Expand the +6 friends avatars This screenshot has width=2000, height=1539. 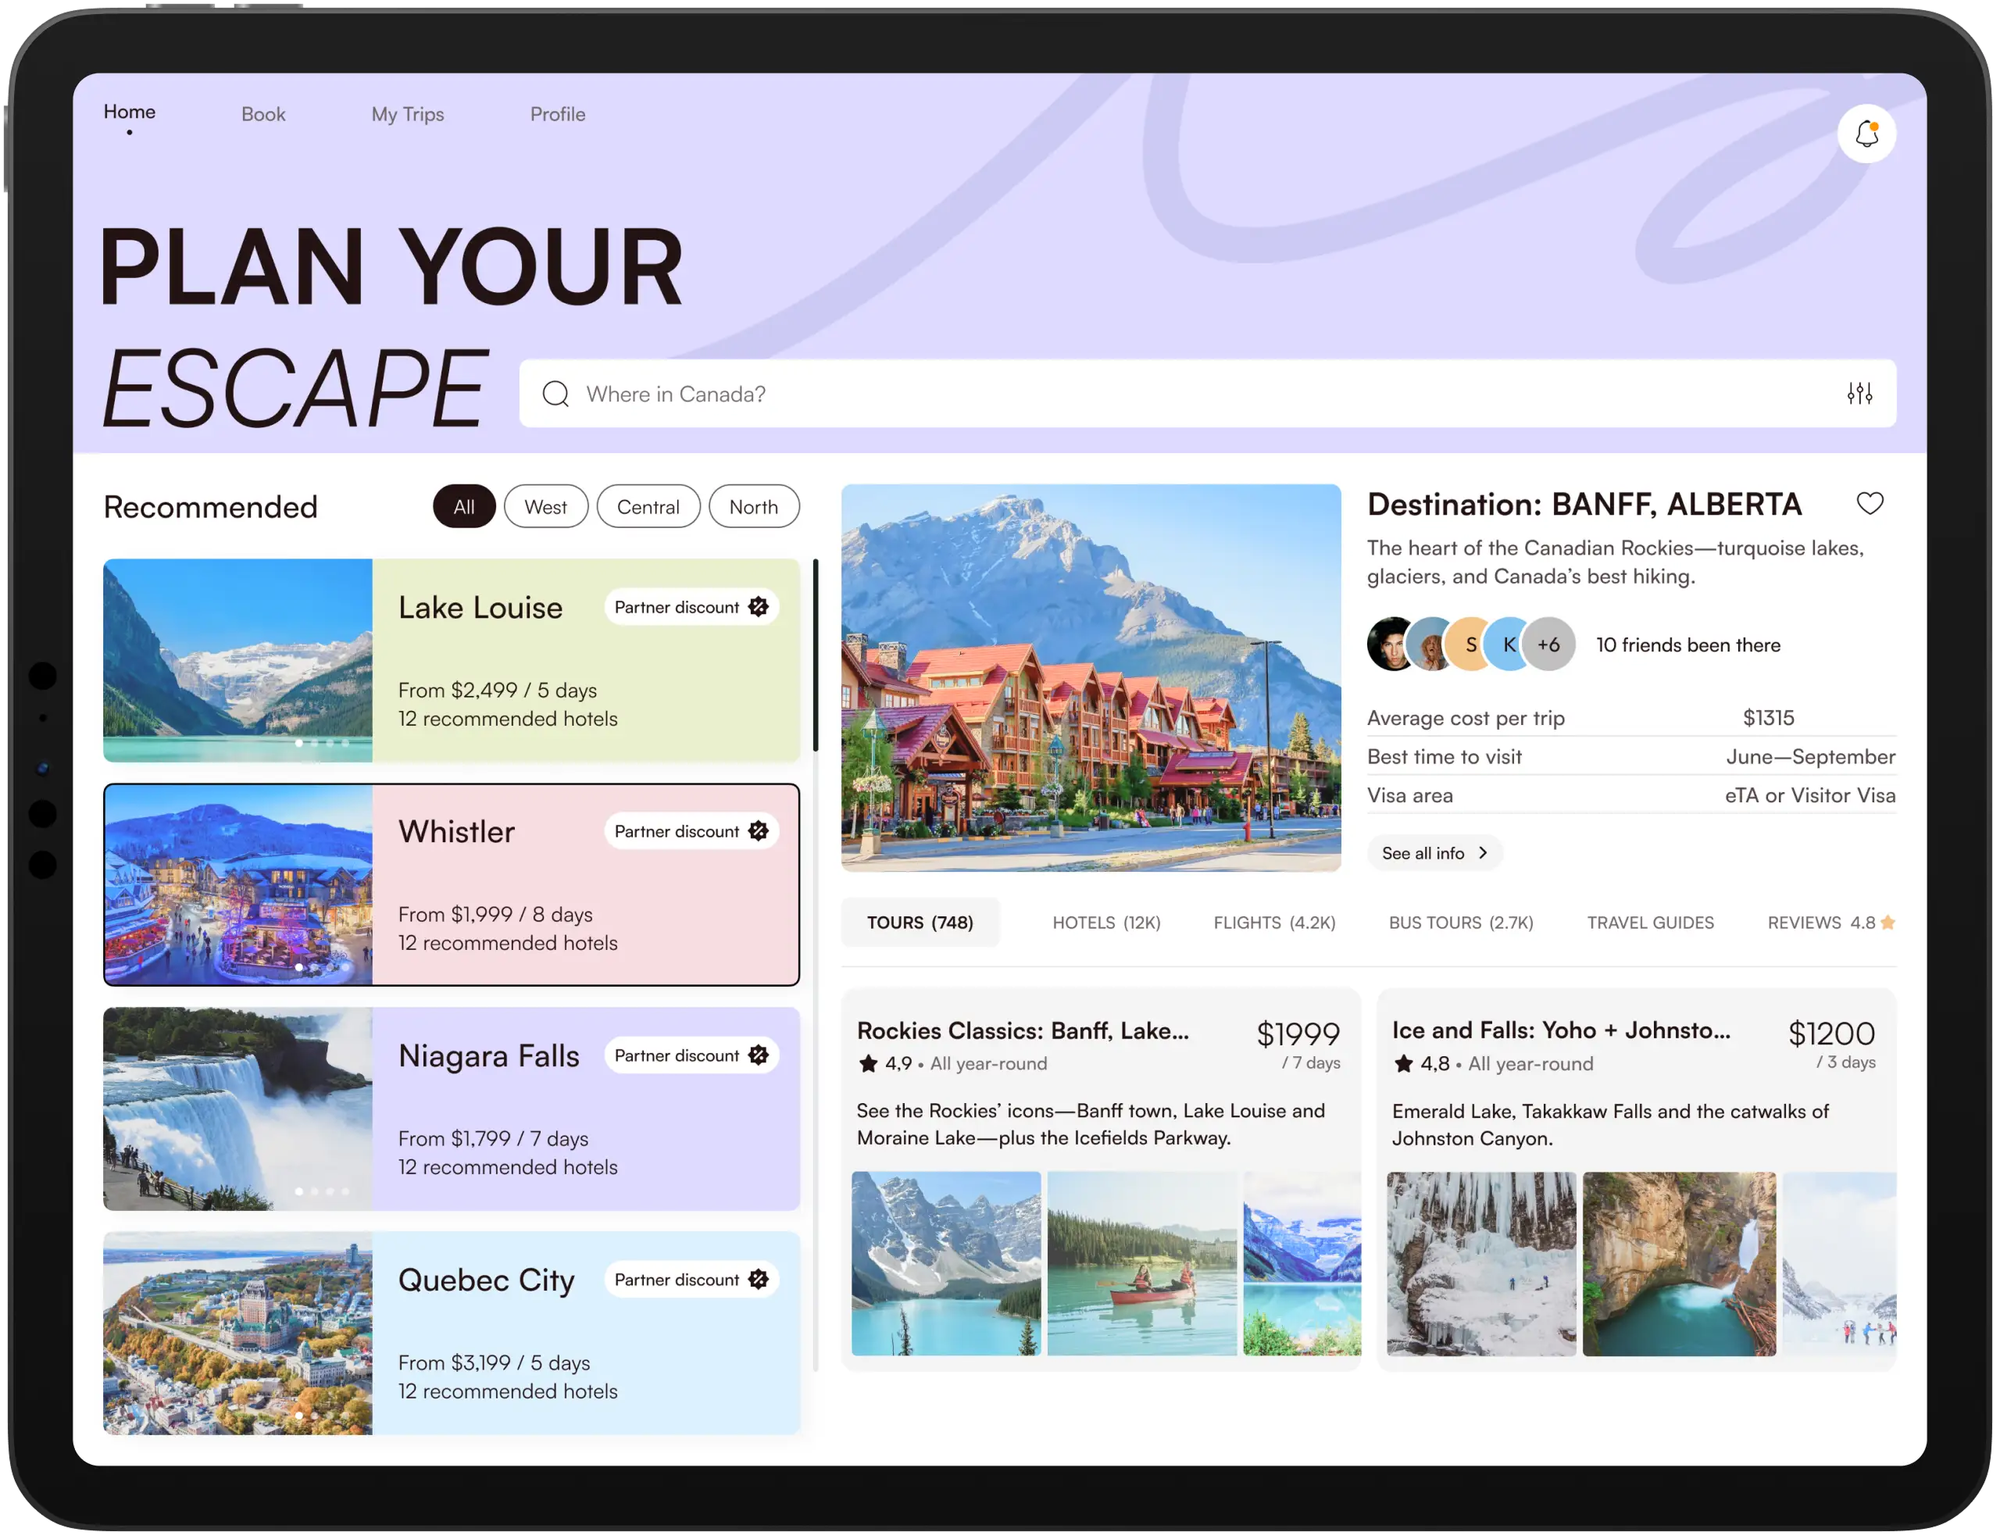tap(1548, 644)
